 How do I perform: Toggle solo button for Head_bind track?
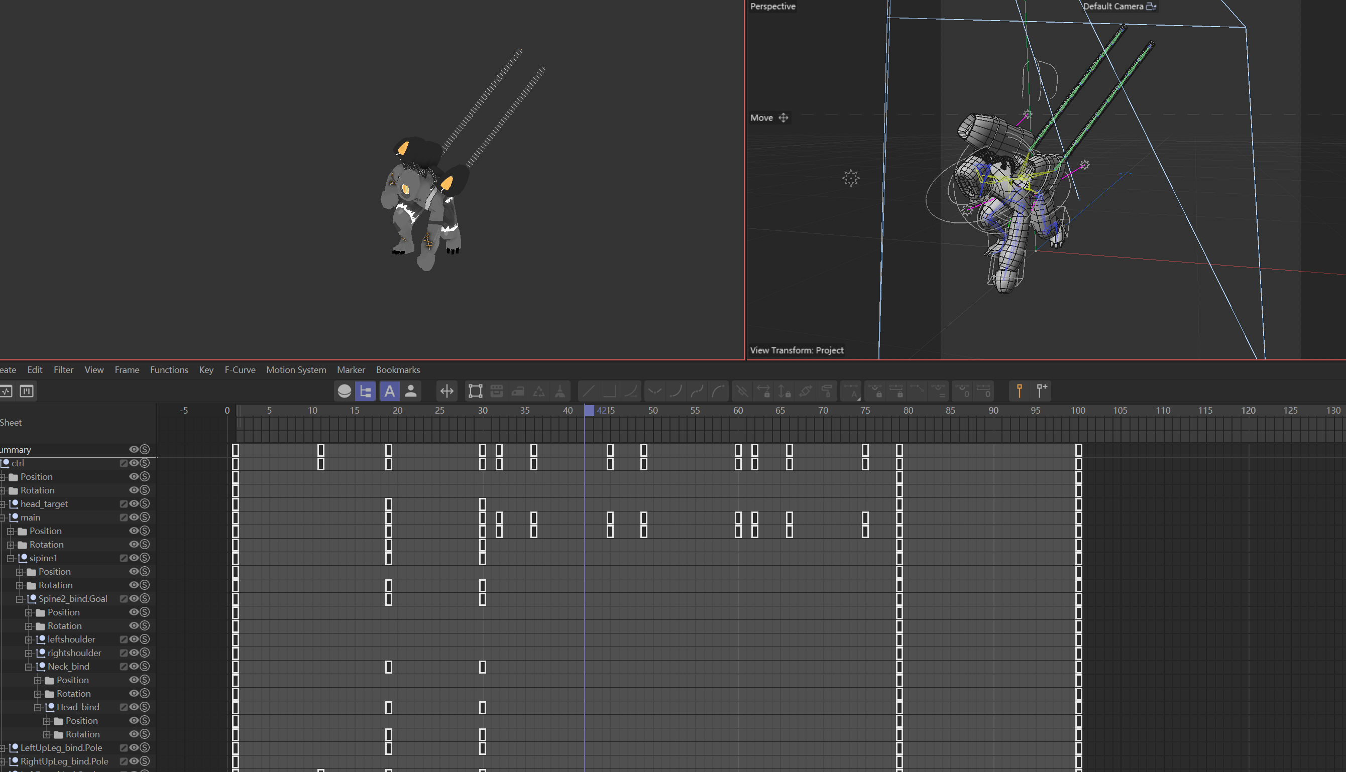pos(145,707)
